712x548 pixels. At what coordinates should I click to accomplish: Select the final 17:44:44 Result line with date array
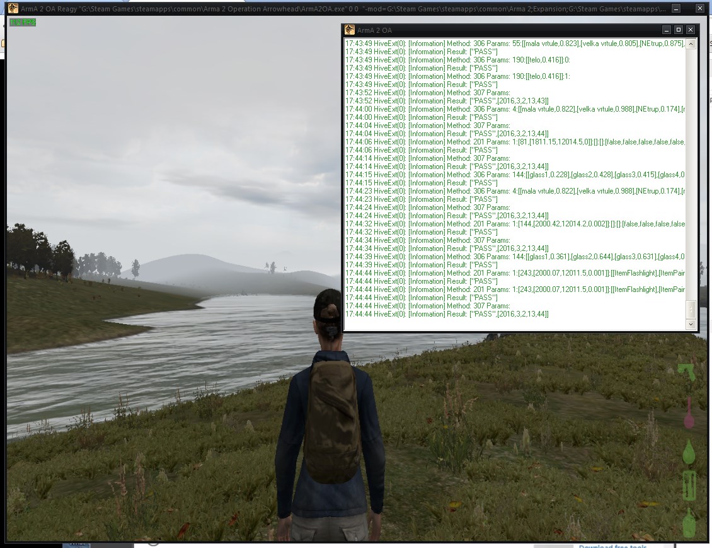447,314
